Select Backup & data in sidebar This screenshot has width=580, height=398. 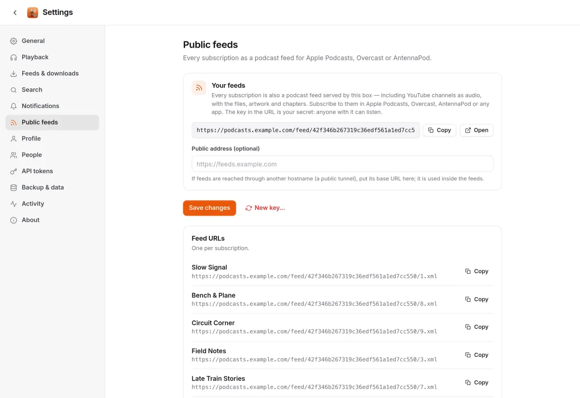tap(52, 188)
